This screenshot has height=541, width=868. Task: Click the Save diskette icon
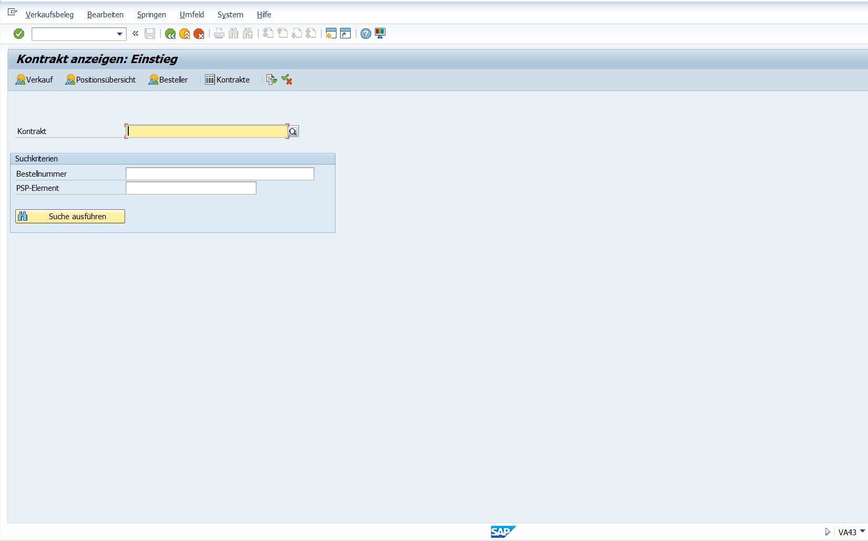(x=150, y=34)
